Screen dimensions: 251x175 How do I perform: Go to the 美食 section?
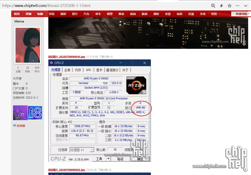coord(168,14)
